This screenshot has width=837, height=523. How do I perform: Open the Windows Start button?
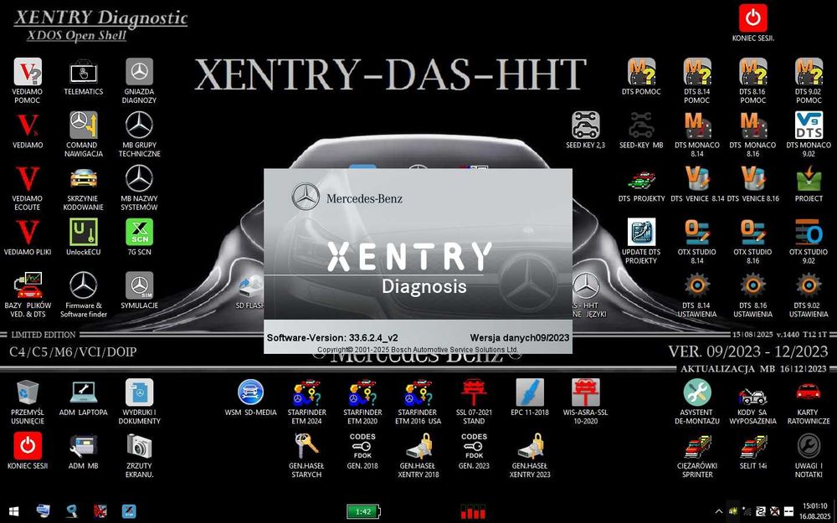point(14,511)
